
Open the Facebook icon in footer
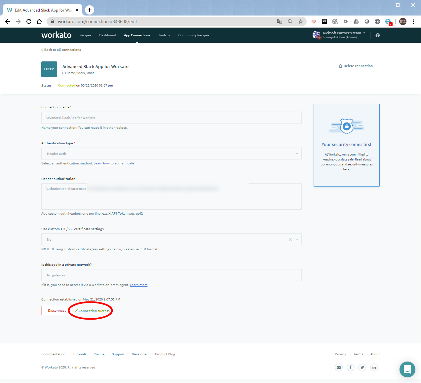[351, 367]
